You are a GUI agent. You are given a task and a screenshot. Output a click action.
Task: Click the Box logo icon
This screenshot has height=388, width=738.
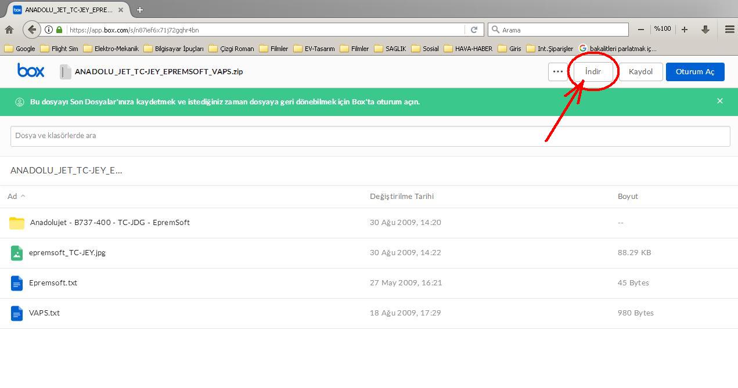pyautogui.click(x=31, y=71)
